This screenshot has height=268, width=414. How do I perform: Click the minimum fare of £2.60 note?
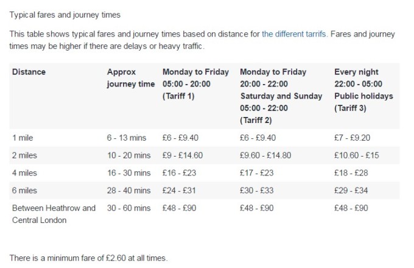(88, 258)
